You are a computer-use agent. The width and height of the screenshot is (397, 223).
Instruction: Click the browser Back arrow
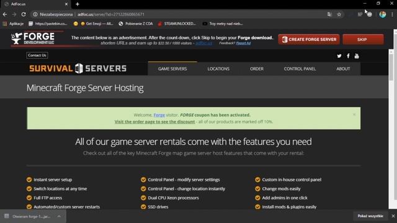[5, 14]
